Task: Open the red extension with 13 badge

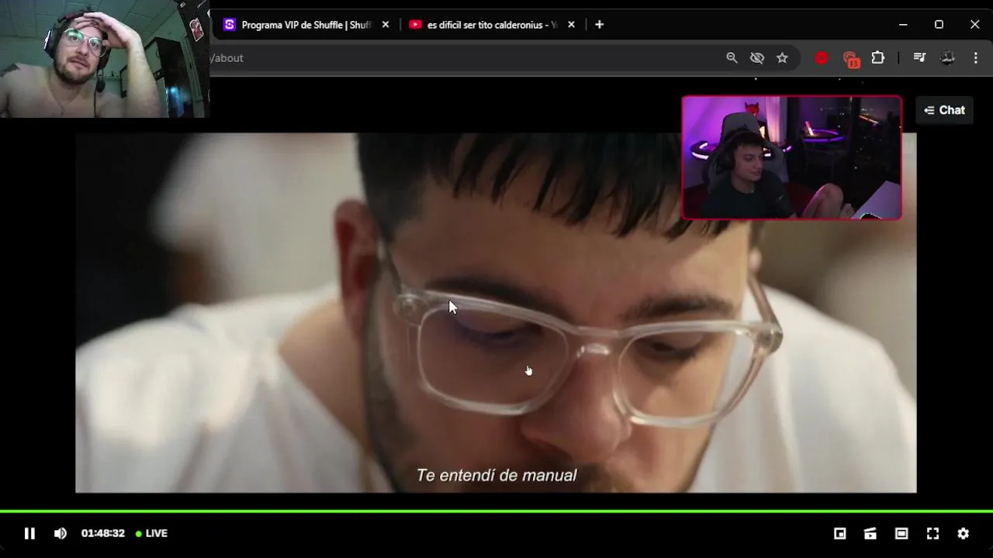Action: tap(851, 59)
